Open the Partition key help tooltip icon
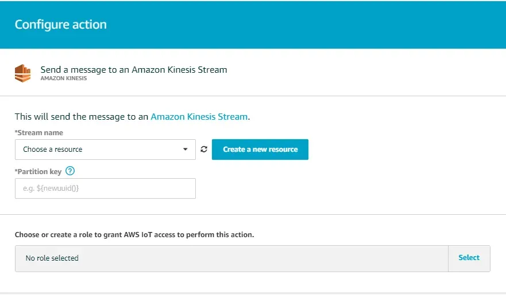The height and width of the screenshot is (295, 506). (x=70, y=171)
